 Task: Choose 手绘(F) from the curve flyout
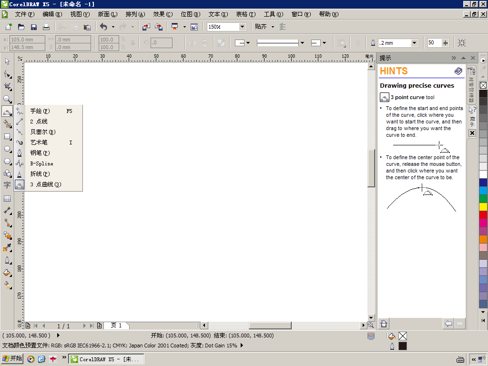click(x=49, y=111)
